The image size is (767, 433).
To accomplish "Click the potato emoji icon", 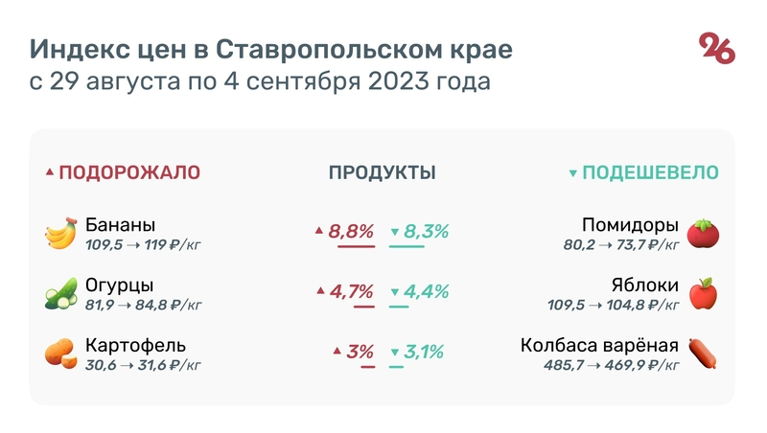I will (x=60, y=353).
